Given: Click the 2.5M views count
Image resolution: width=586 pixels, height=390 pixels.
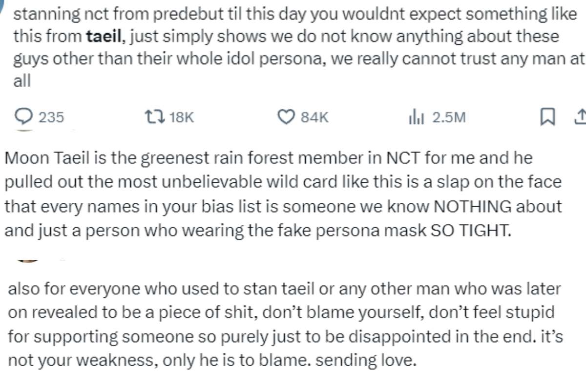Looking at the screenshot, I should pos(449,117).
